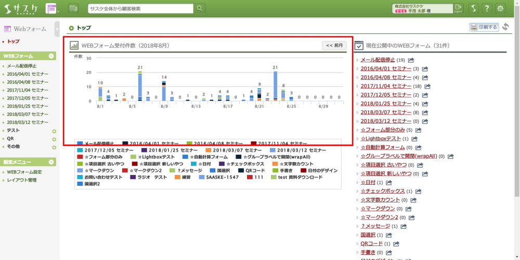
Task: Collapse the 設定メニュー sidebar section
Action: 51,162
